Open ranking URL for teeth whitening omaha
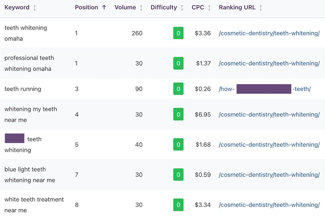 (269, 33)
